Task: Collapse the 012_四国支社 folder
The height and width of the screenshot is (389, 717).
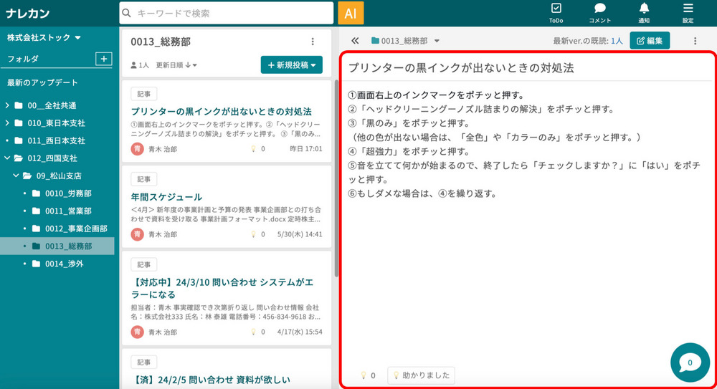Action: [x=7, y=158]
